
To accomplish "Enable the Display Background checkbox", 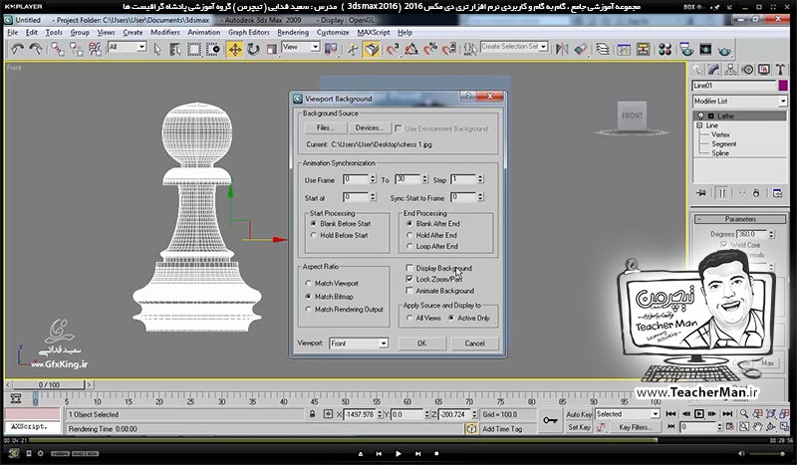I will coord(409,268).
